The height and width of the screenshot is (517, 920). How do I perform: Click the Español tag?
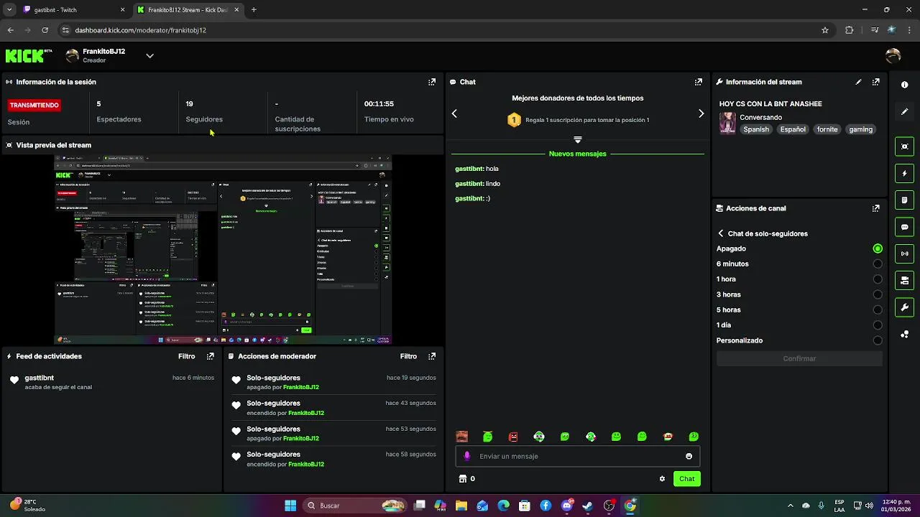coord(793,129)
